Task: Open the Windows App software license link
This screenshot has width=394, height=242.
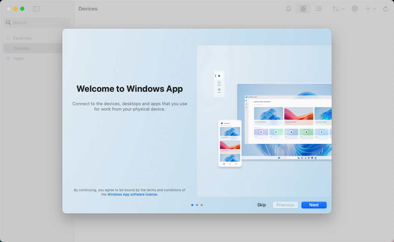Action: (132, 194)
